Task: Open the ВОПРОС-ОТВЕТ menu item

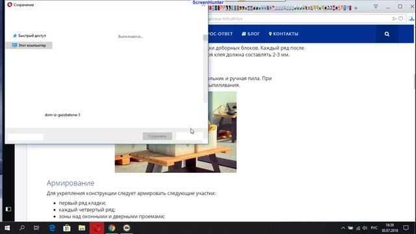Action: [x=220, y=34]
